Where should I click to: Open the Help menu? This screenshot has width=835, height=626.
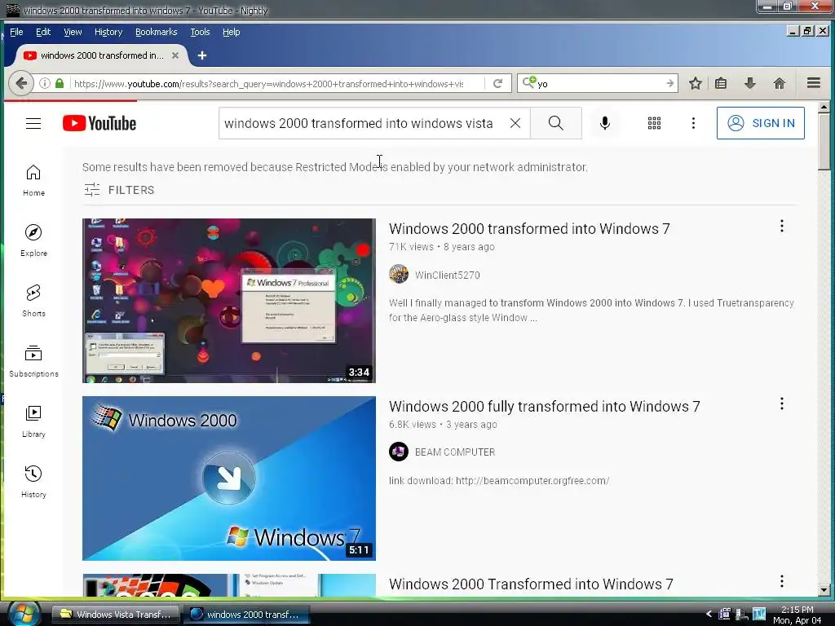(231, 32)
